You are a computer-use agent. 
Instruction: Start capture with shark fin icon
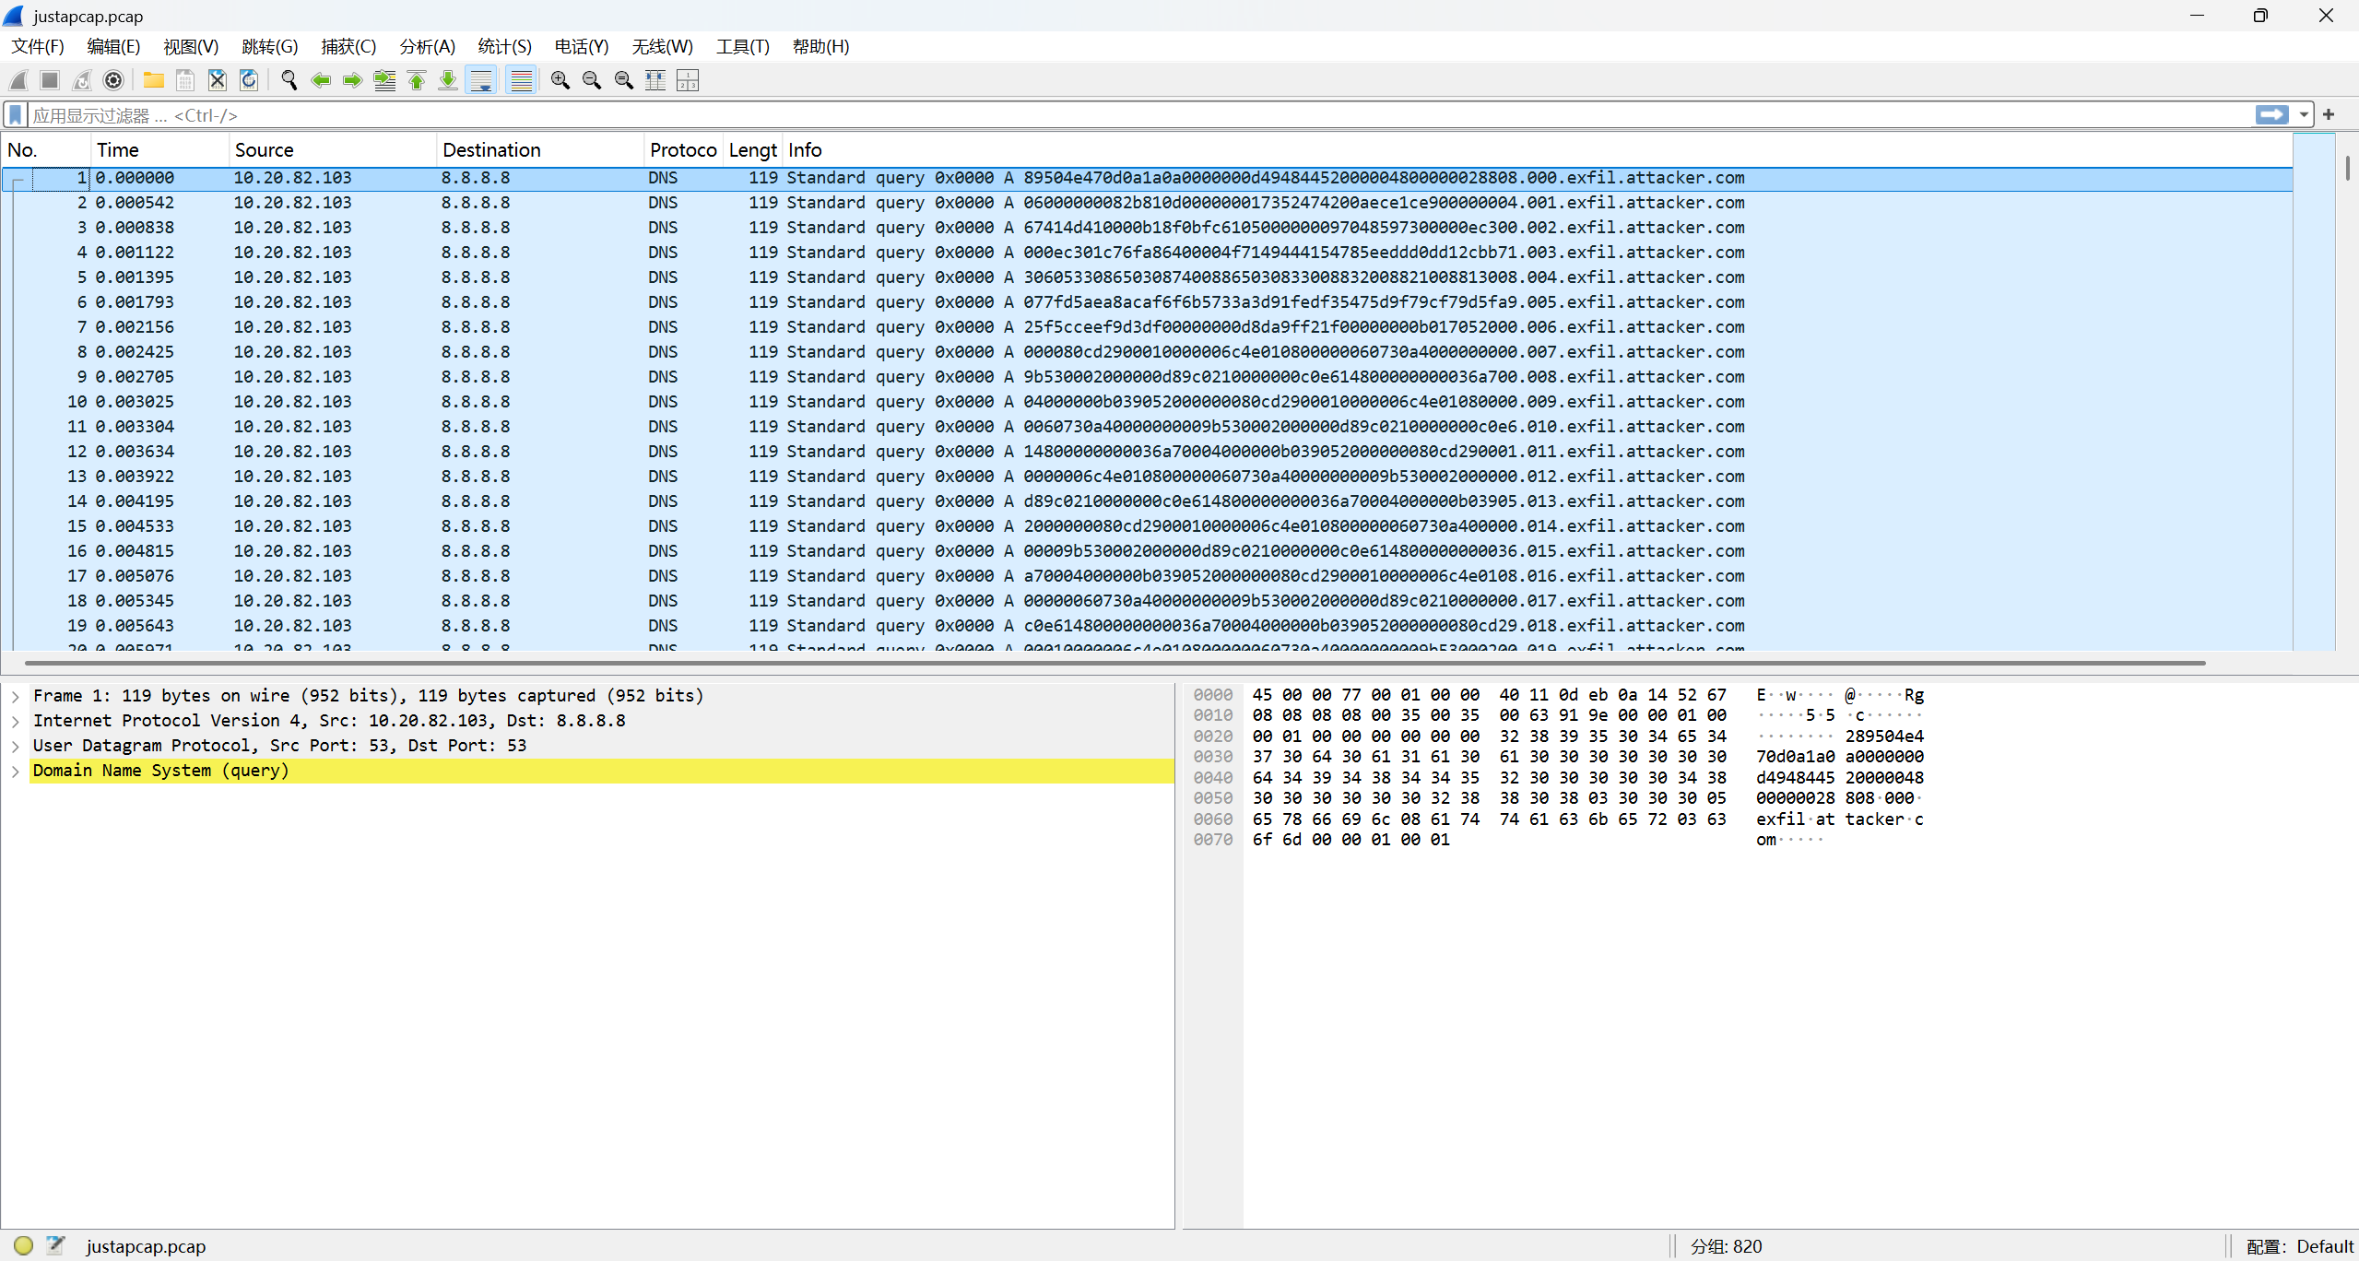click(18, 81)
